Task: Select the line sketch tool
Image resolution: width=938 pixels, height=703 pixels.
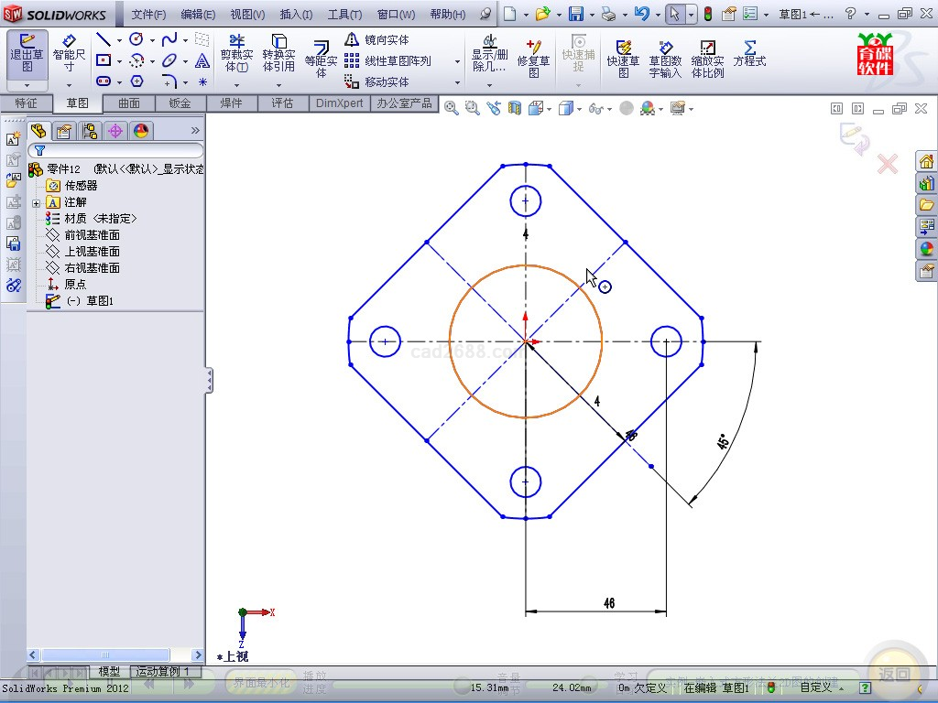Action: 103,40
